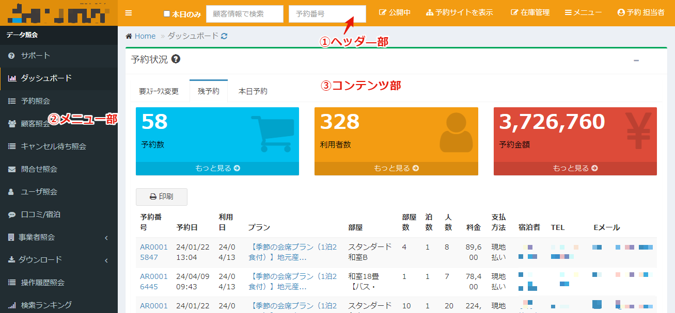Click the signal icon beside 検索ランキング
The height and width of the screenshot is (313, 675).
coord(11,305)
